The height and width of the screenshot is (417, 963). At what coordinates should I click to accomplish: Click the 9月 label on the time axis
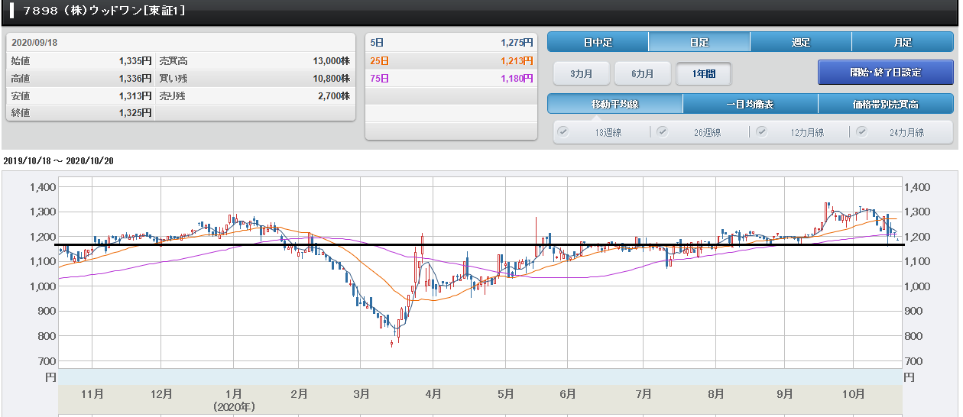coord(784,393)
